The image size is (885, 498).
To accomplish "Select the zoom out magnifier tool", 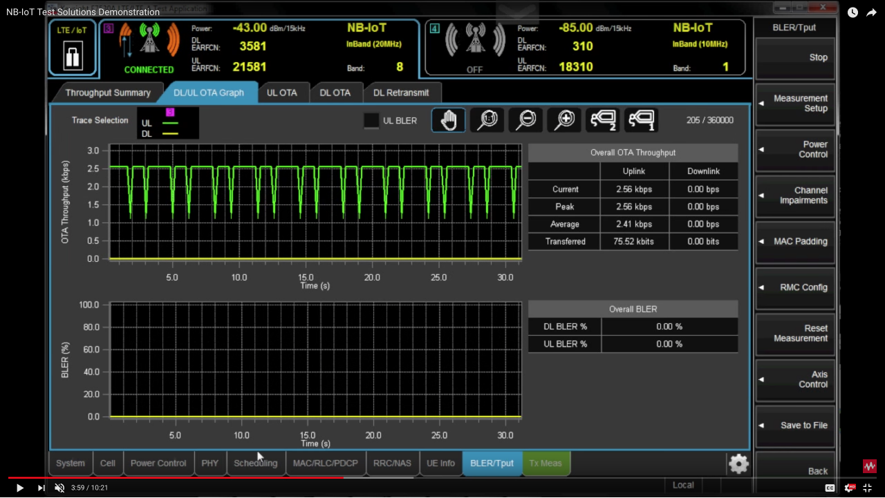I will coord(525,119).
